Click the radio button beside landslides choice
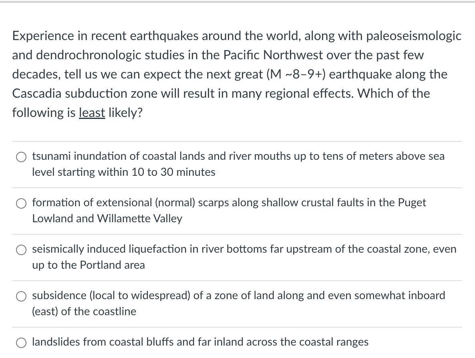 [21, 342]
